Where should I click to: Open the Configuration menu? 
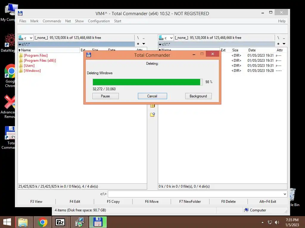(99, 21)
